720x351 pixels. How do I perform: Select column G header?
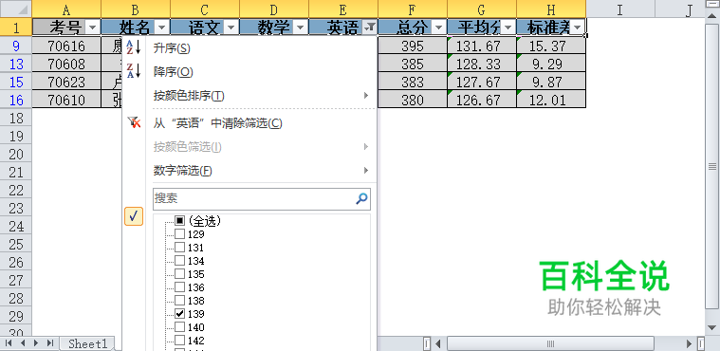click(x=482, y=9)
